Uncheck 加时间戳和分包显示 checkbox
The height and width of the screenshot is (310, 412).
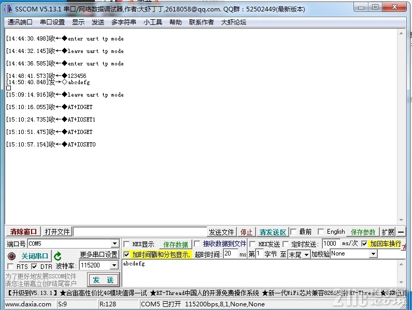[x=126, y=254]
